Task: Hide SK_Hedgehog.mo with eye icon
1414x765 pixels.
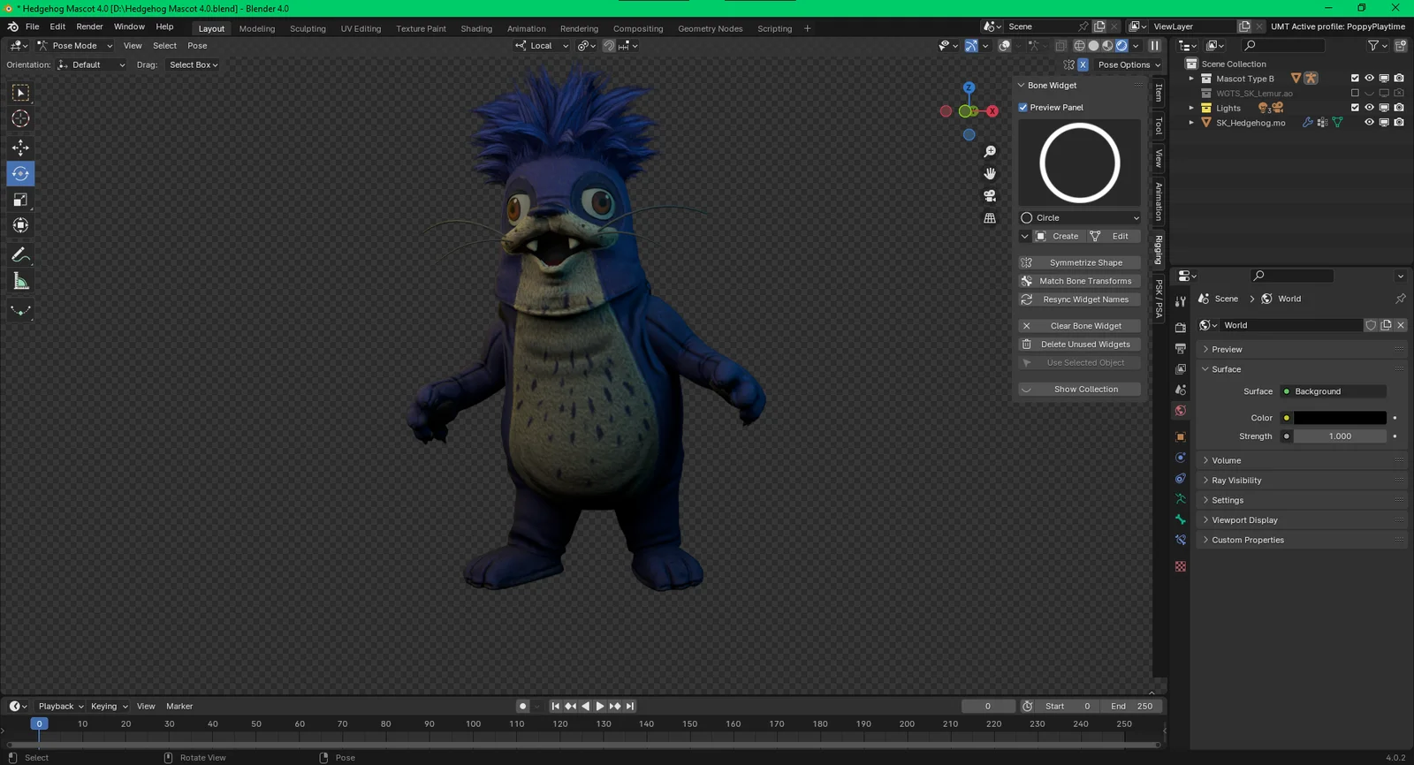Action: pos(1370,123)
